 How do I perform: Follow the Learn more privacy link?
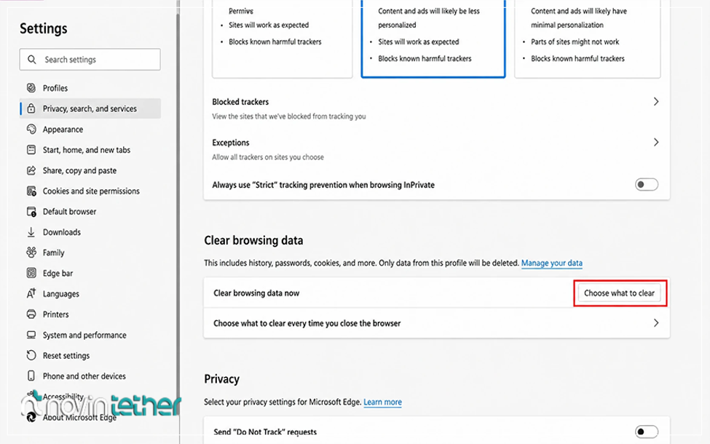pos(382,402)
